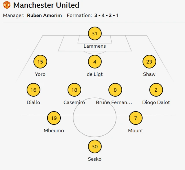Click the 3-4-2-1 formation text
Viewport: 185px width, 170px height.
point(106,15)
